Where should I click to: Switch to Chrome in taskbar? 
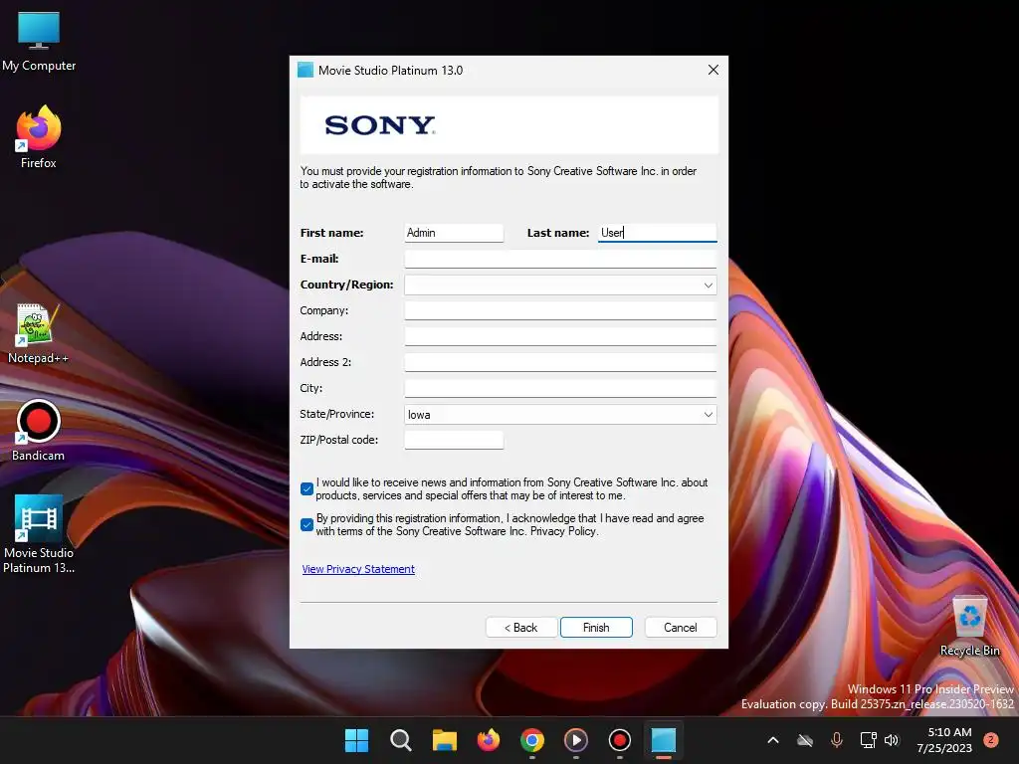(532, 740)
